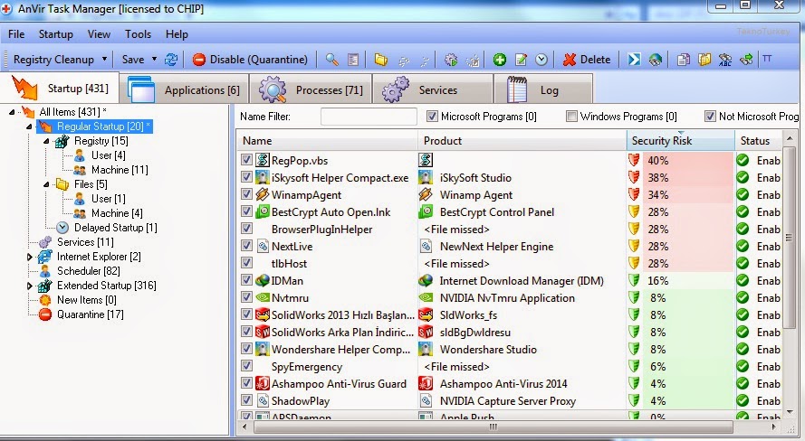Image resolution: width=805 pixels, height=441 pixels.
Task: Click the binoculars with green arrow icon
Action: point(746,60)
